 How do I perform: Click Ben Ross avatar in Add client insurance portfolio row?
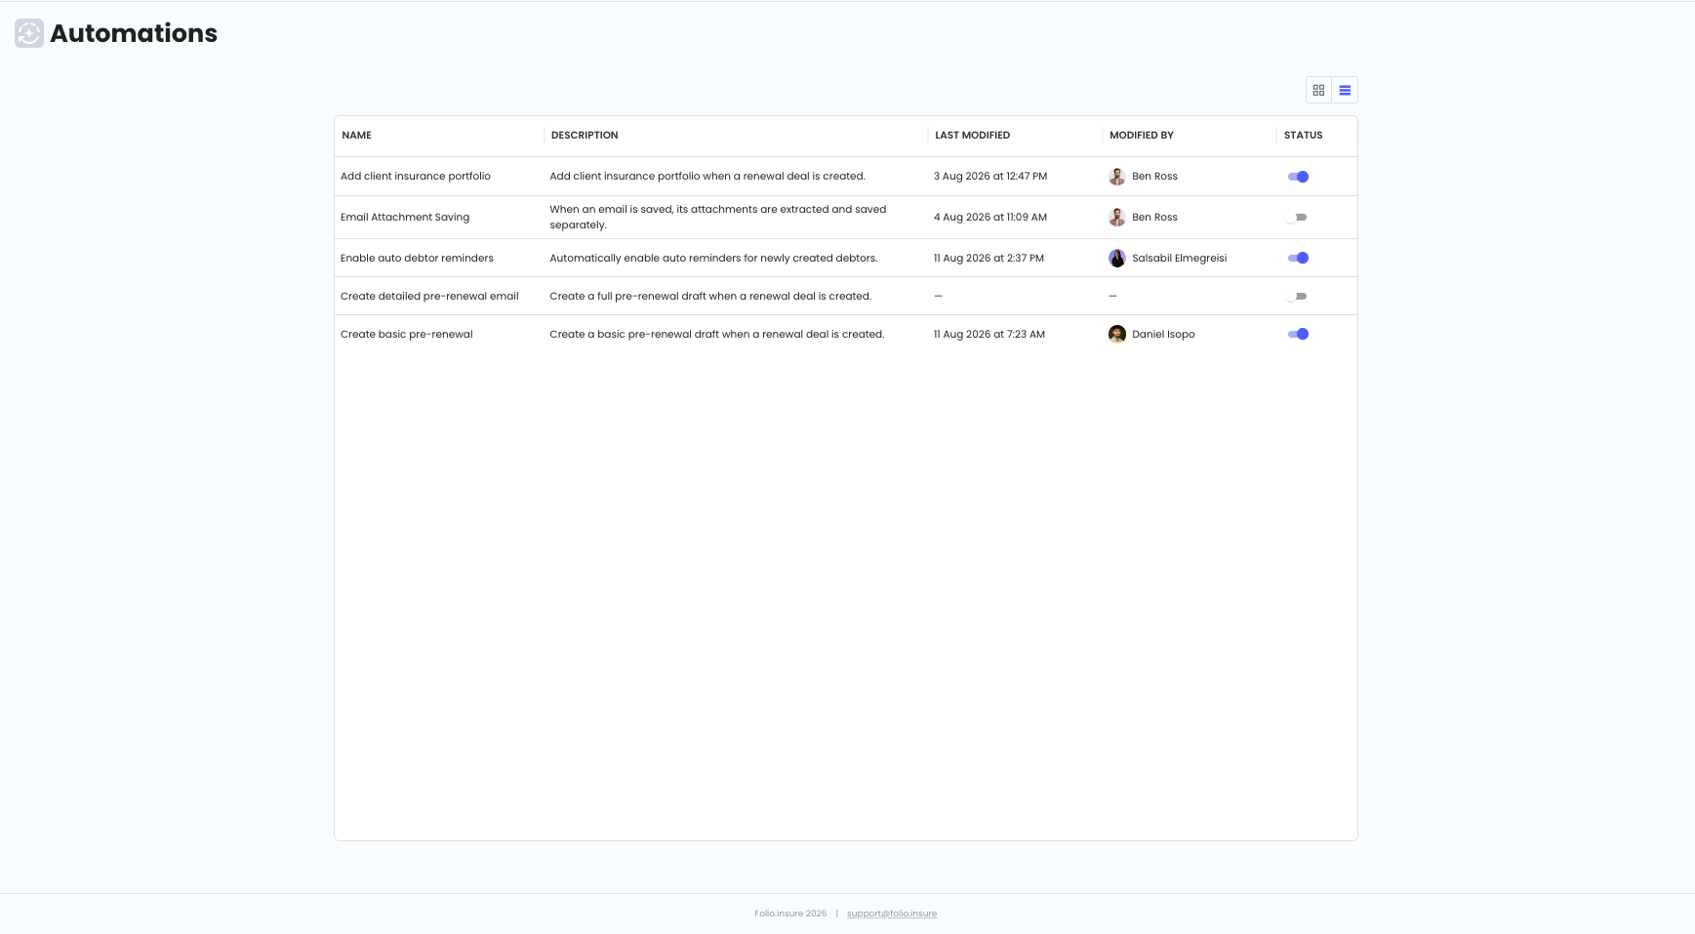[1117, 177]
